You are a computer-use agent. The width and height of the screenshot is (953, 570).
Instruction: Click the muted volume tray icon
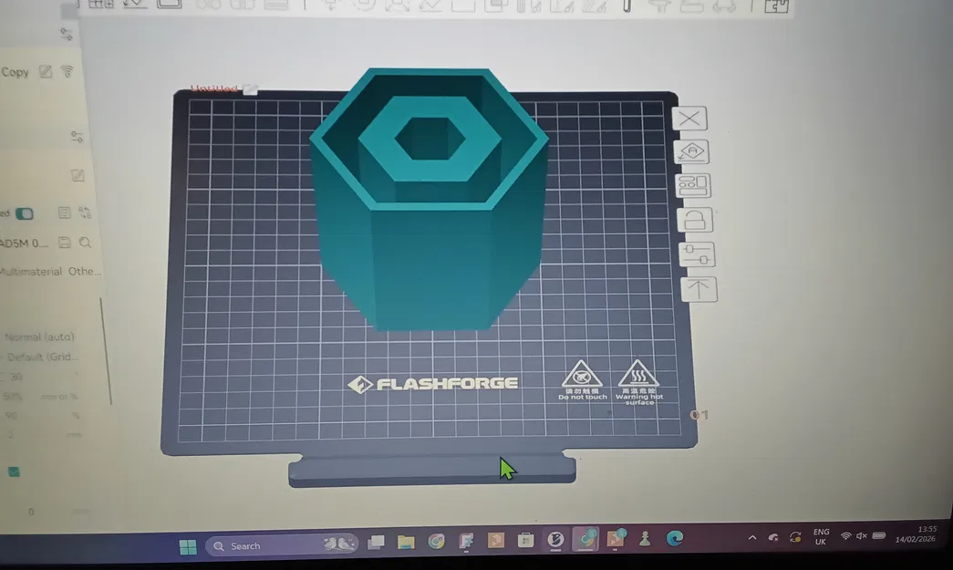point(862,536)
